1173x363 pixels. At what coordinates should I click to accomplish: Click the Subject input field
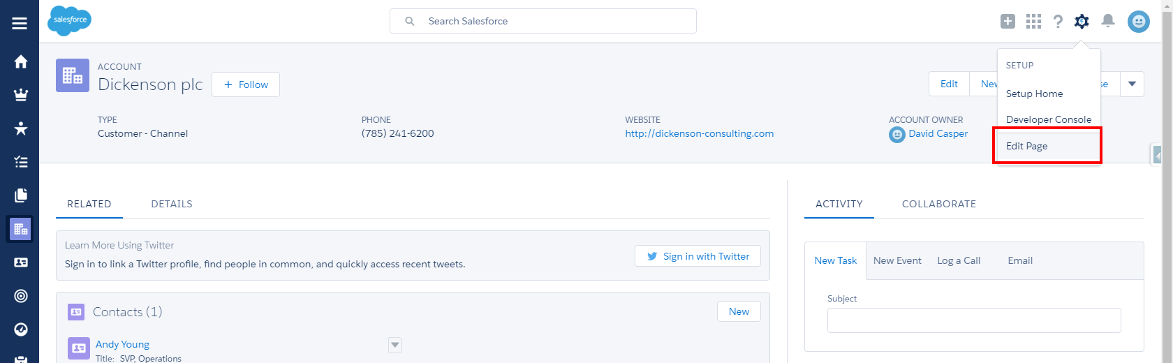pos(973,320)
